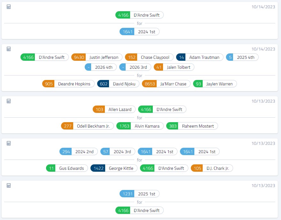
Task: Select D'Andre Swift chip next to Allen Lazard
Action: coord(162,109)
